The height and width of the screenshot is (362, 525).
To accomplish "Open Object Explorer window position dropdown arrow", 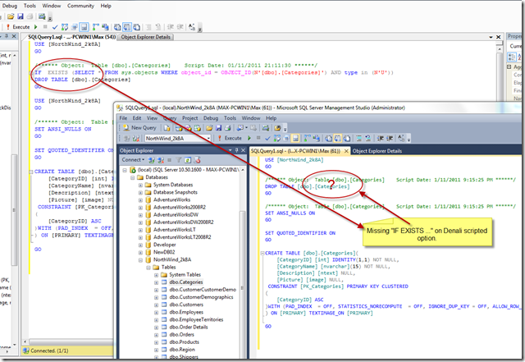I will [231, 150].
